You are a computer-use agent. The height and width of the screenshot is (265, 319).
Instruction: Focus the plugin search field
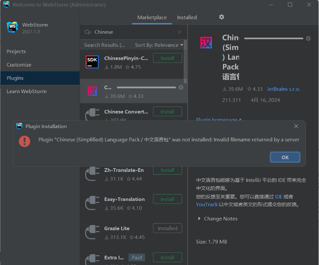coord(134,32)
